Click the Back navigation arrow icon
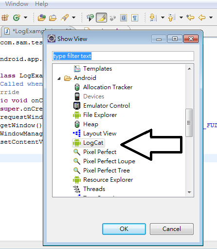This screenshot has height=249, width=217. pyautogui.click(x=202, y=18)
